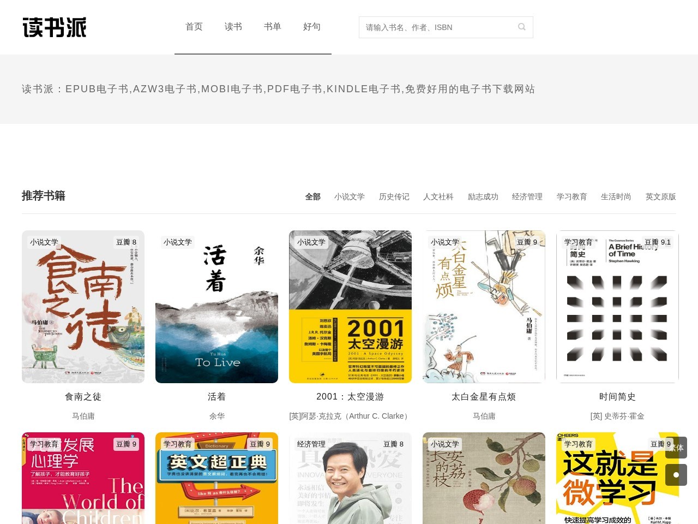Open the 首页 nav item
The height and width of the screenshot is (524, 698).
pos(194,27)
